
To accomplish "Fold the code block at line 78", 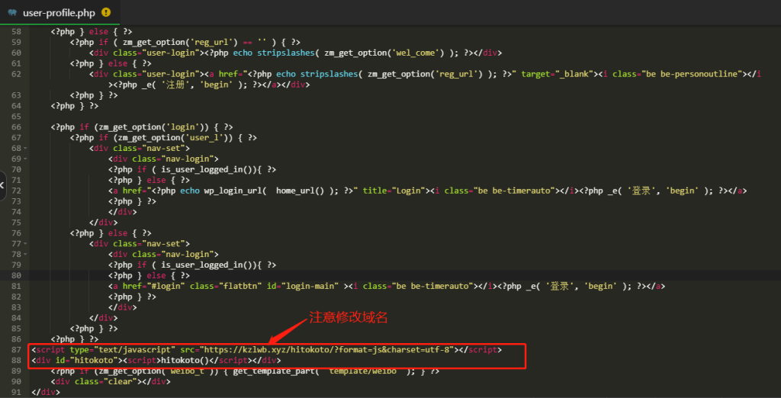I will pyautogui.click(x=26, y=255).
